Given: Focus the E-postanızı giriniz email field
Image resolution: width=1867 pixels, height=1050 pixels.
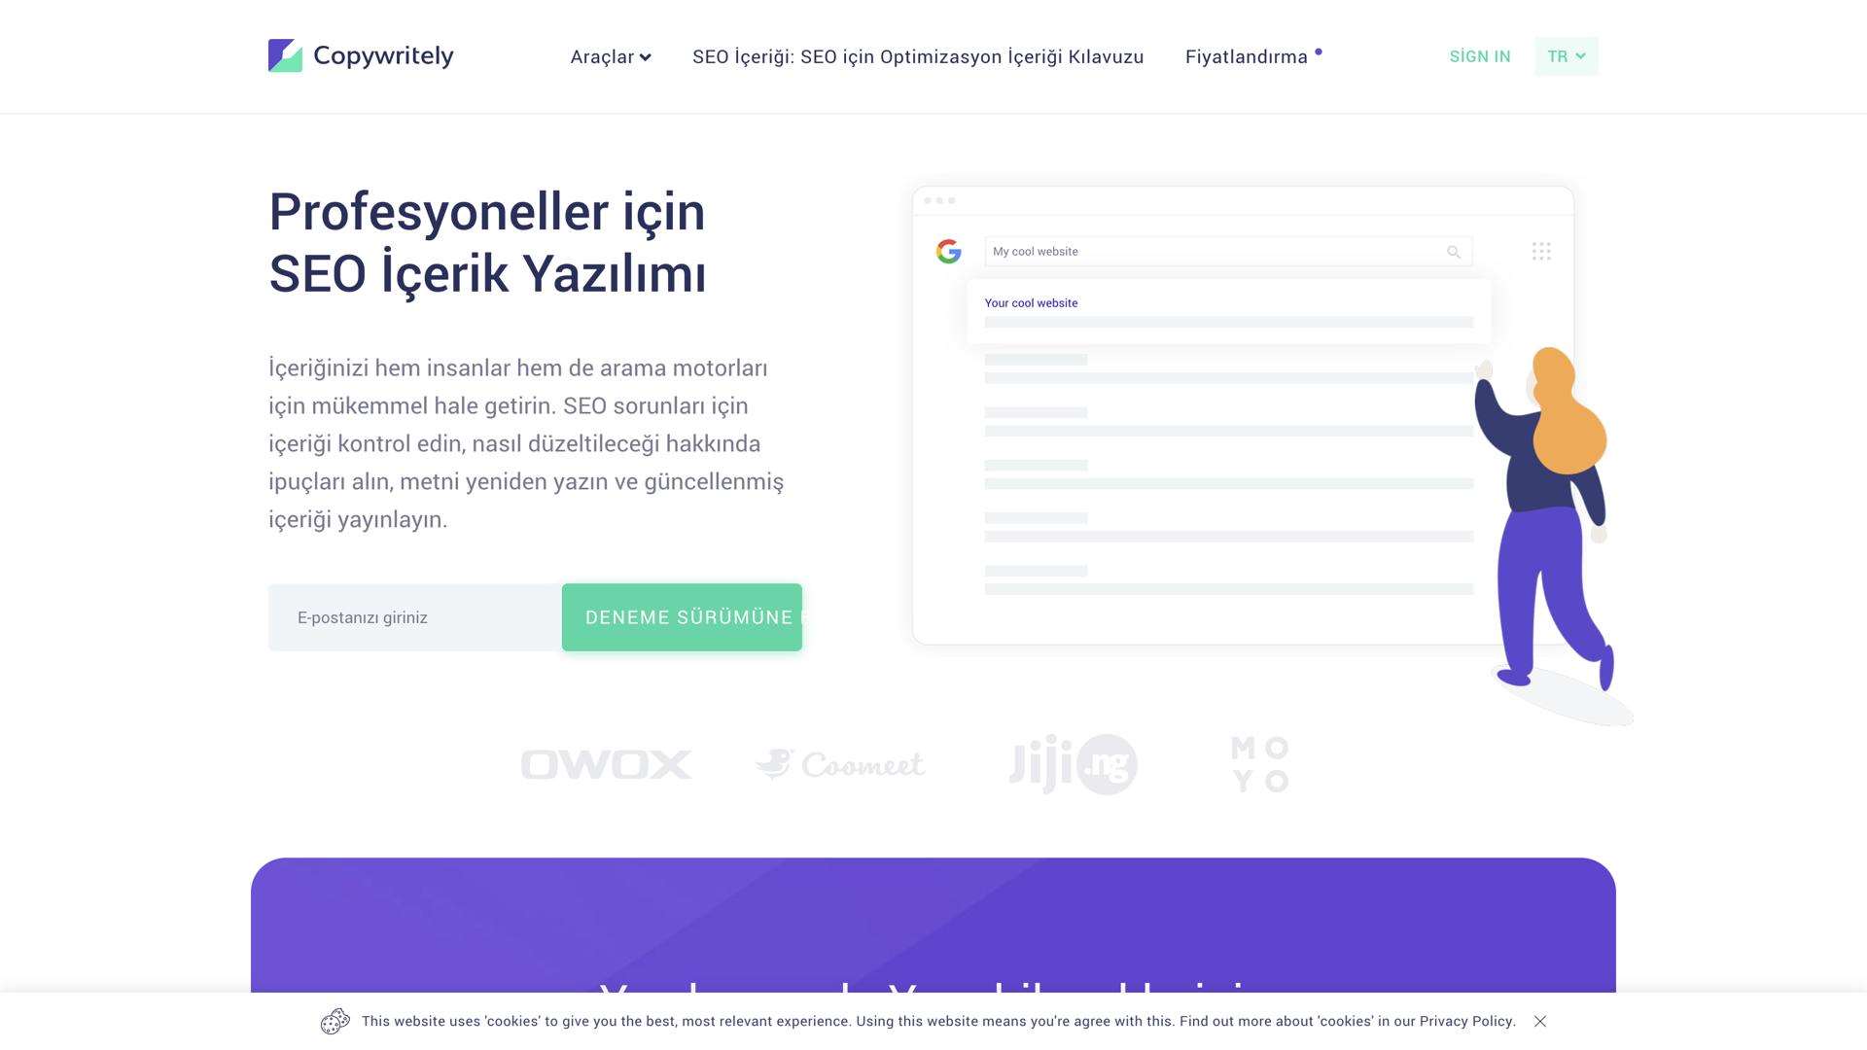Looking at the screenshot, I should click(415, 617).
